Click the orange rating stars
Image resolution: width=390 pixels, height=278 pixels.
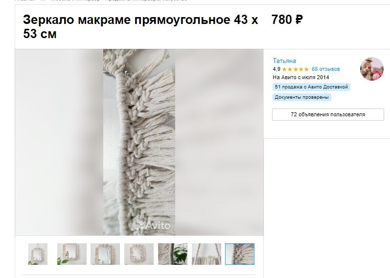[x=296, y=69]
